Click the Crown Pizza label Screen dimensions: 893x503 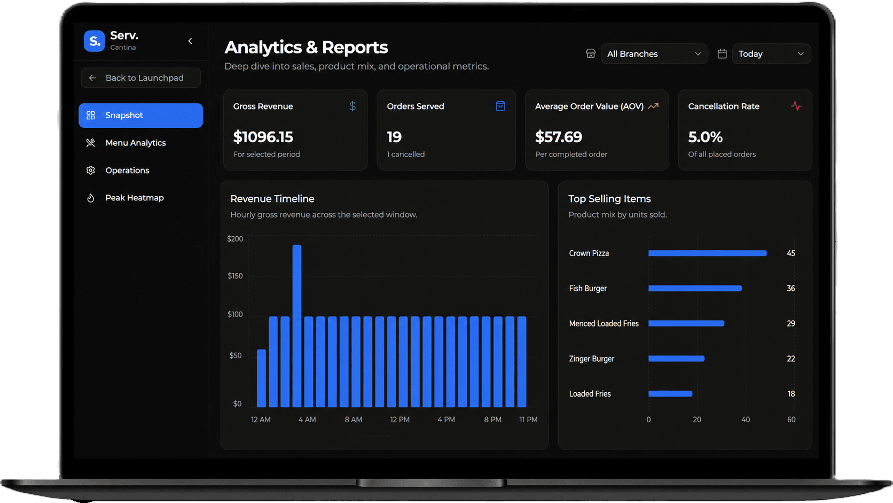click(x=589, y=253)
